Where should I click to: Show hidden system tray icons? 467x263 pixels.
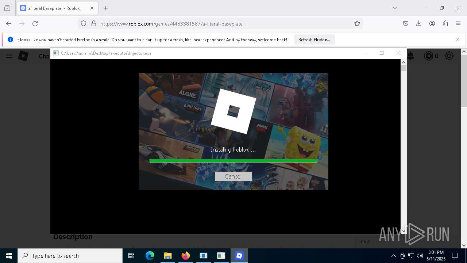393,256
